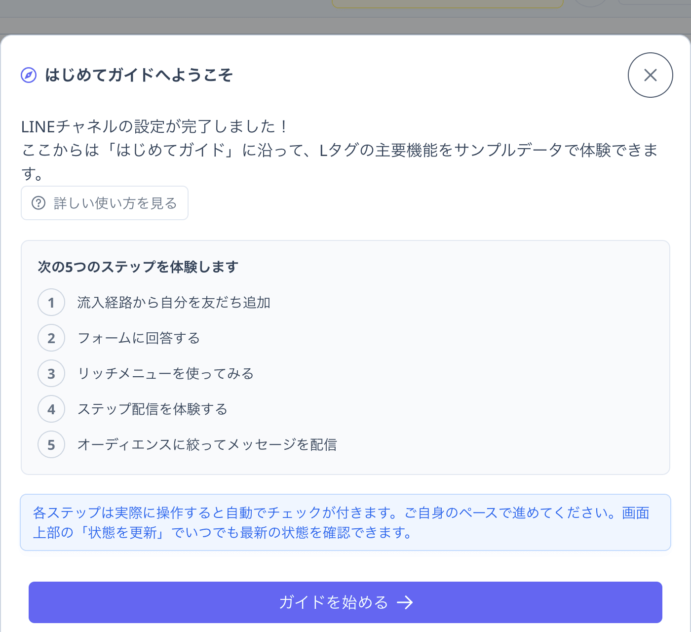Click the dialog title はじめてガイドへようこそ
The width and height of the screenshot is (691, 632).
click(x=139, y=75)
